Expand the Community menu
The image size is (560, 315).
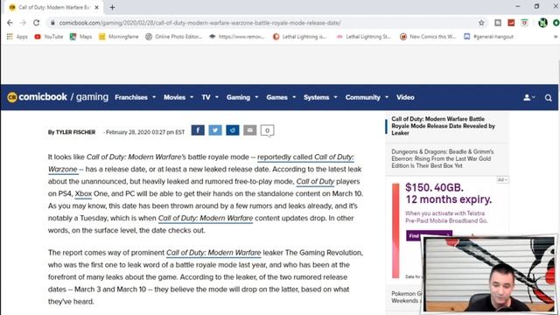click(367, 97)
